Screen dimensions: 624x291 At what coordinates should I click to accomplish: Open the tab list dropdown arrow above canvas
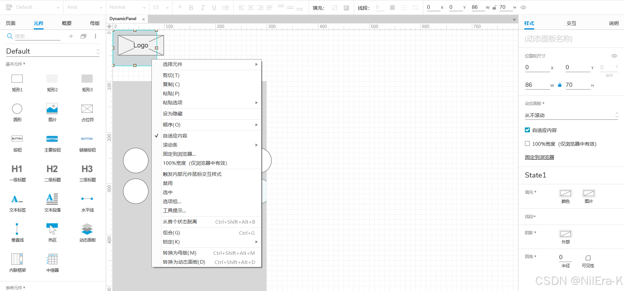514,20
